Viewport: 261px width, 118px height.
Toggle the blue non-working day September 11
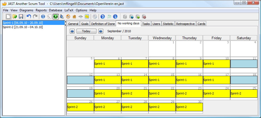coord(244,64)
